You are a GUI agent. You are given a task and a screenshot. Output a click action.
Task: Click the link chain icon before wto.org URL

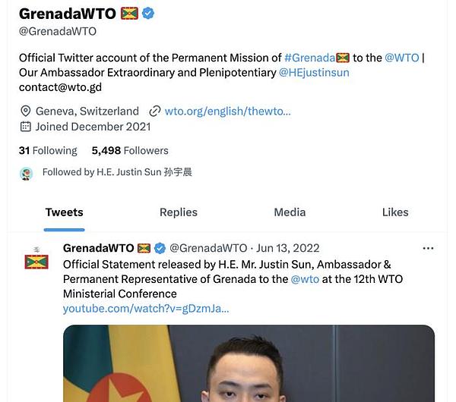point(155,111)
